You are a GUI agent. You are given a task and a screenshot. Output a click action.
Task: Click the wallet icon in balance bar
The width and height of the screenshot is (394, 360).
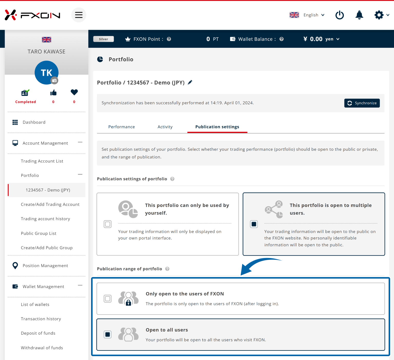point(233,39)
